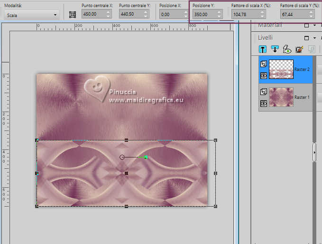Viewport: 322px width, 244px height.
Task: Click the layer type icon of Raster 1
Action: (264, 92)
